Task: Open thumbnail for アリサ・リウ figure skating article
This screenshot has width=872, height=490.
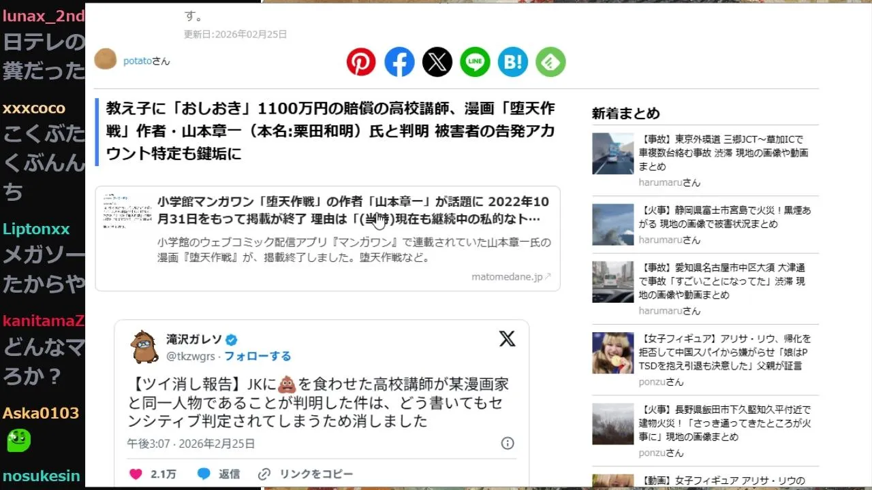Action: click(x=612, y=353)
